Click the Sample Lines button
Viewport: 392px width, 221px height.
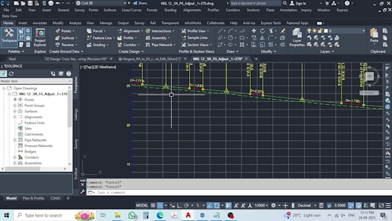tap(194, 38)
